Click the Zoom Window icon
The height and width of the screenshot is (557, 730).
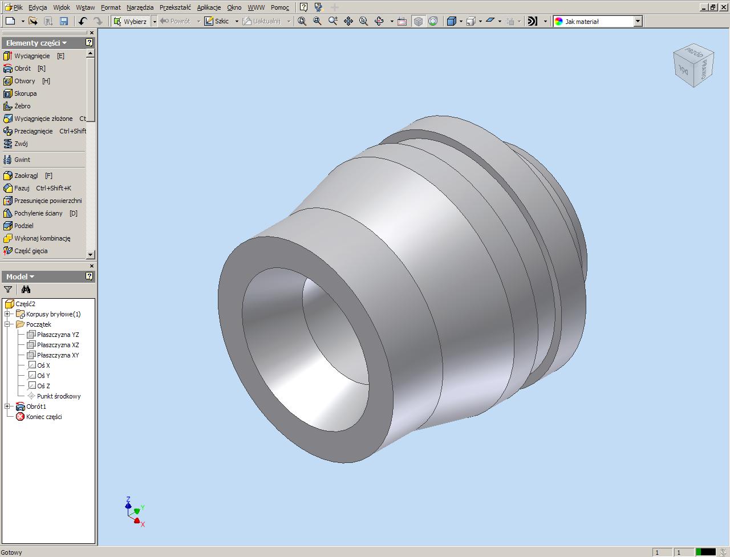click(x=318, y=21)
